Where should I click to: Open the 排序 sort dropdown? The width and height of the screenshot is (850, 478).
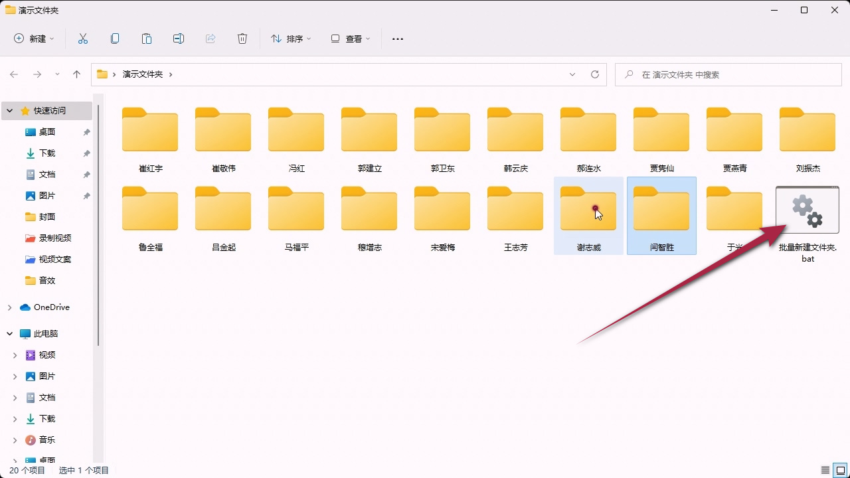tap(291, 39)
